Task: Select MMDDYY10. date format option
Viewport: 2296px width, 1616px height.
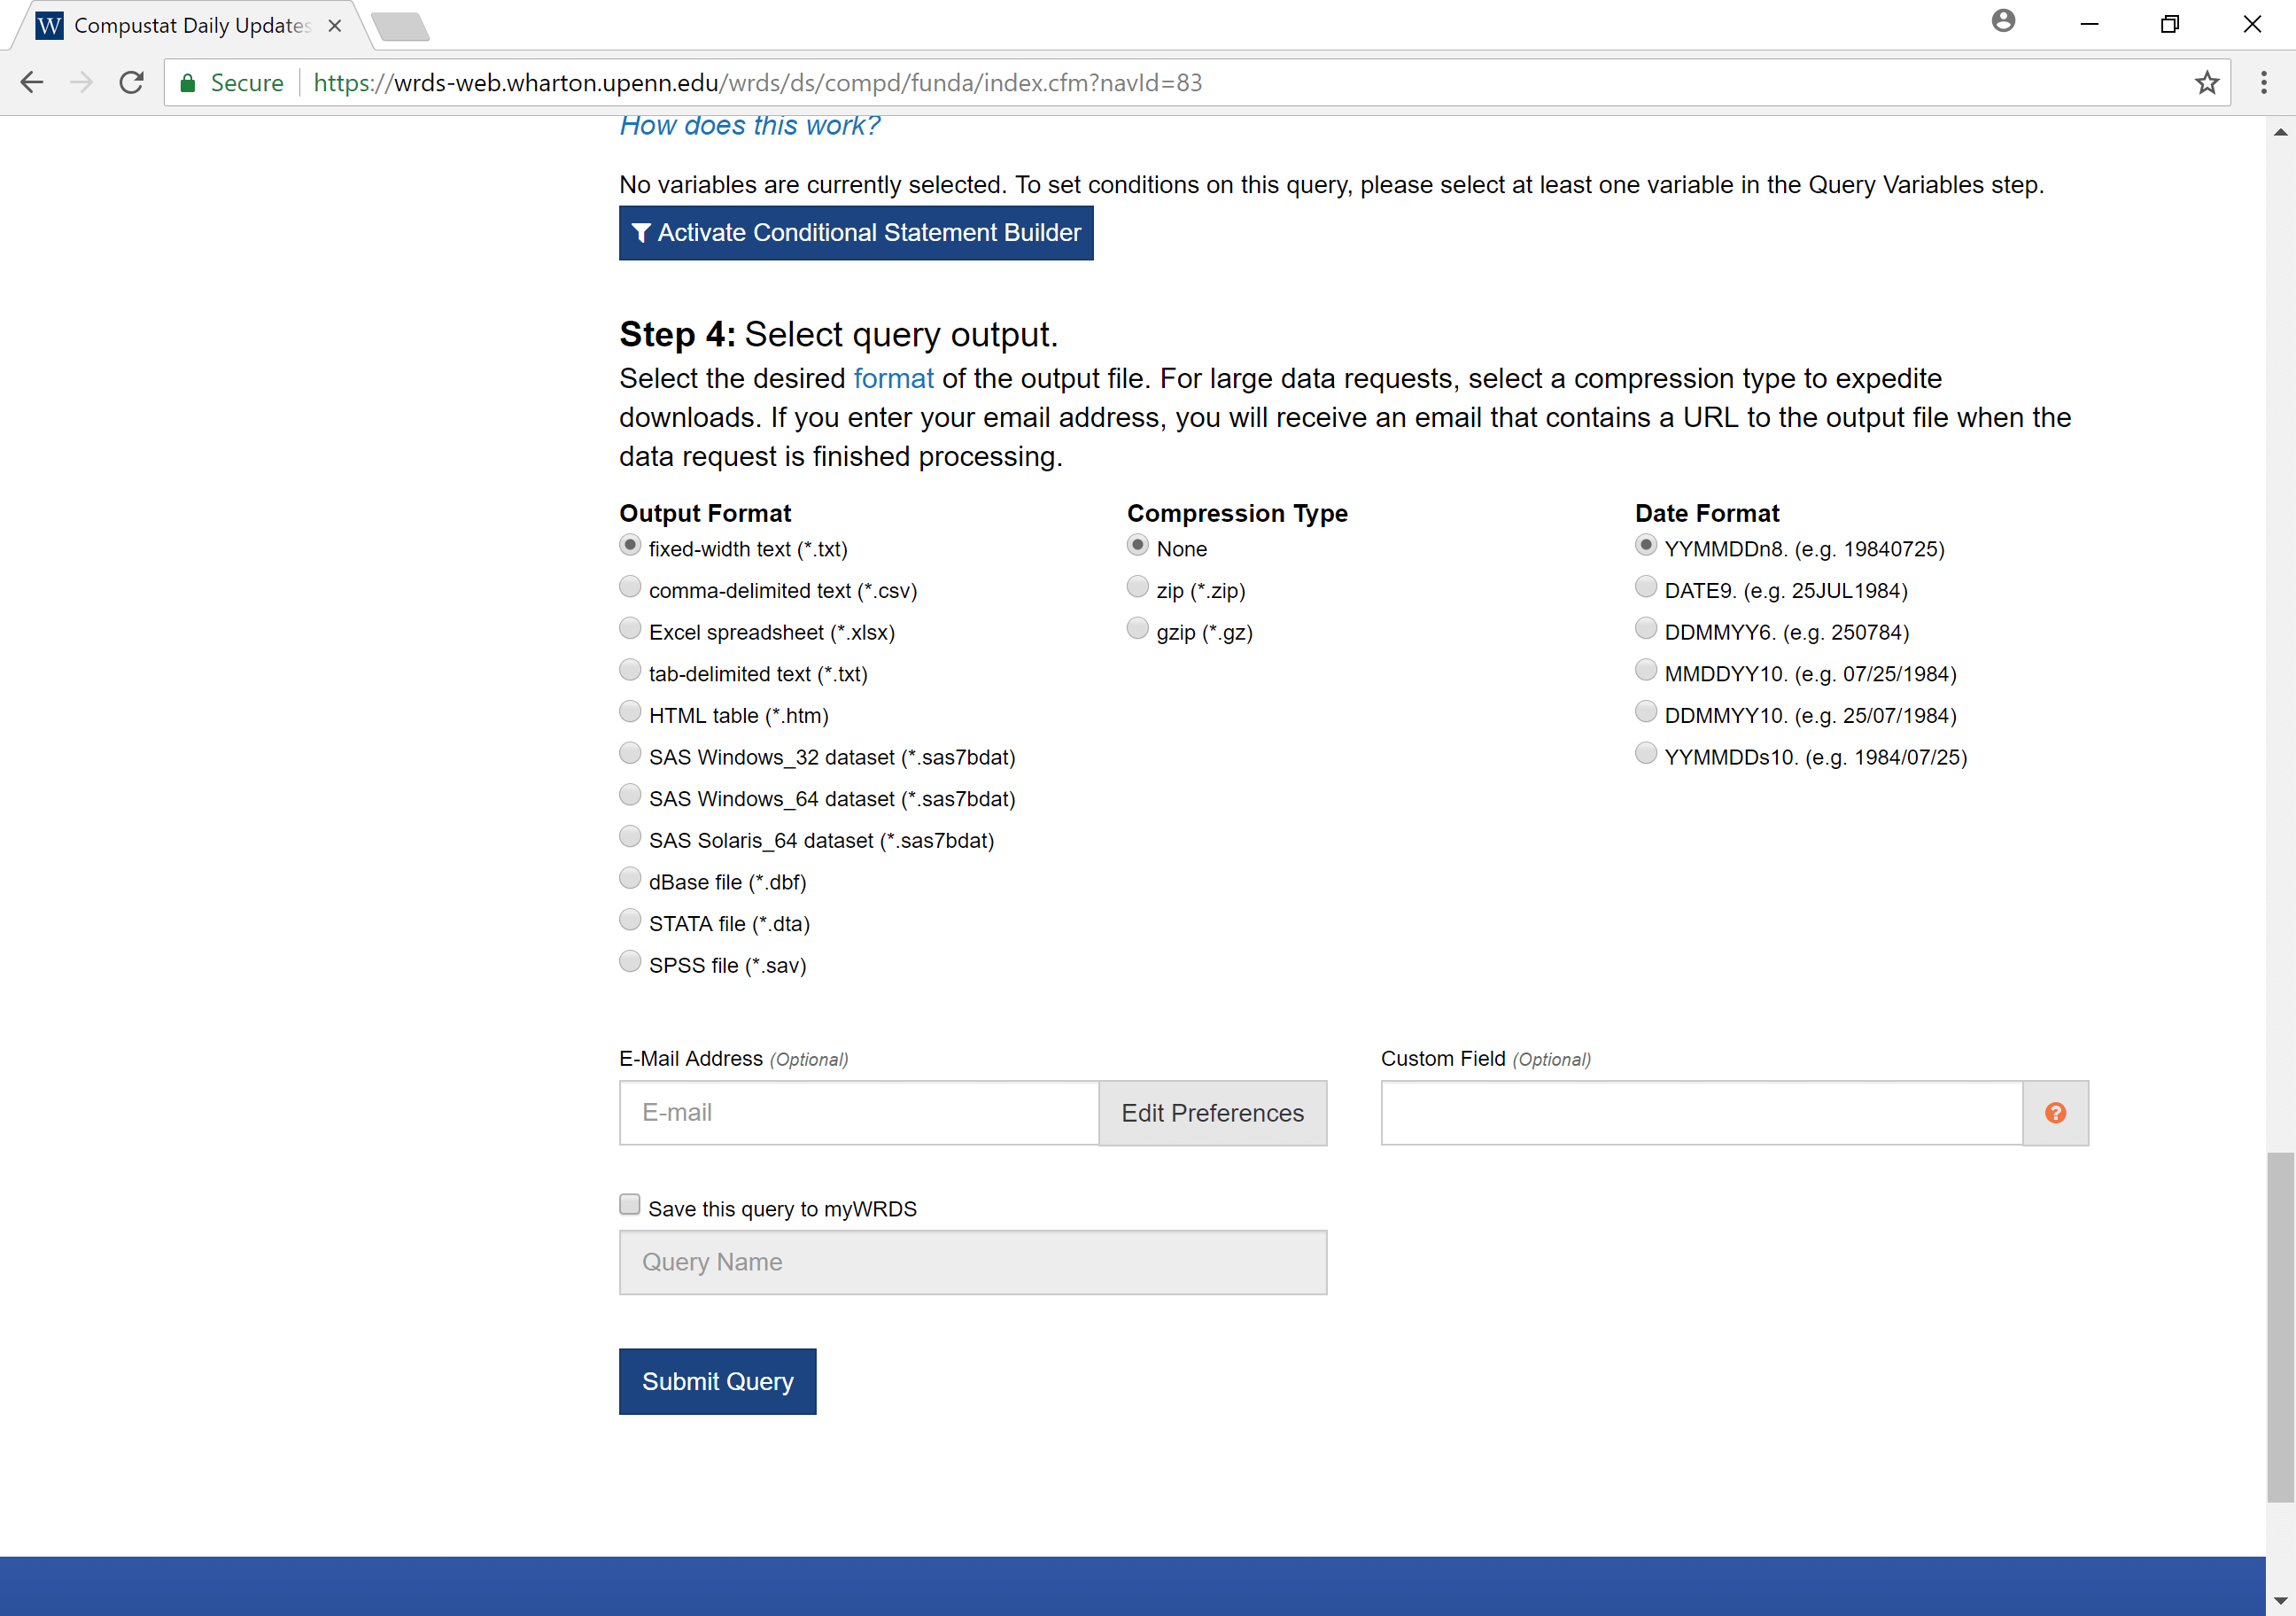Action: [1645, 671]
